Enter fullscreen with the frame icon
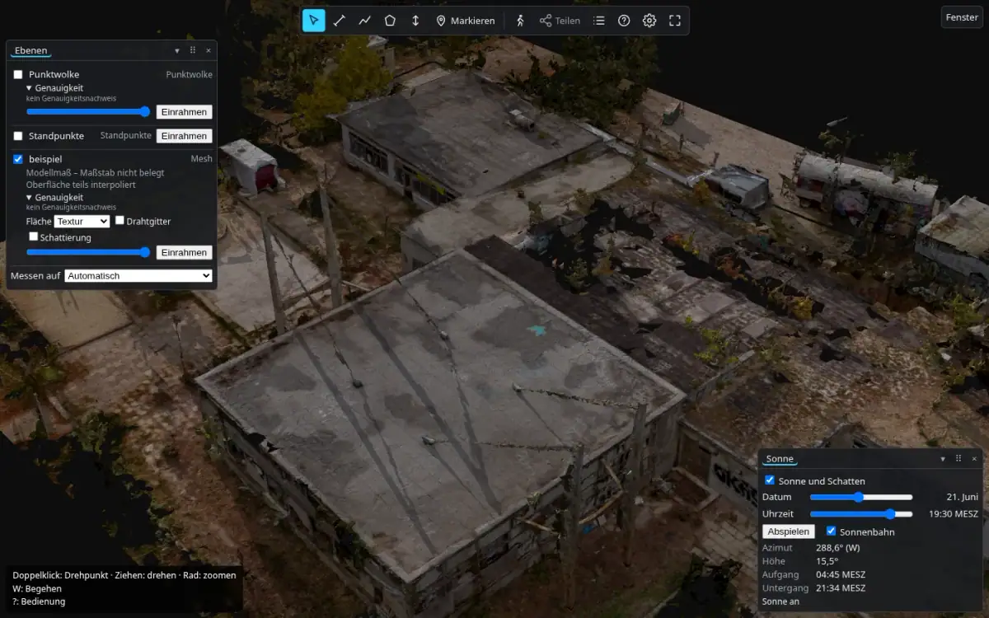This screenshot has width=989, height=618. coord(675,21)
